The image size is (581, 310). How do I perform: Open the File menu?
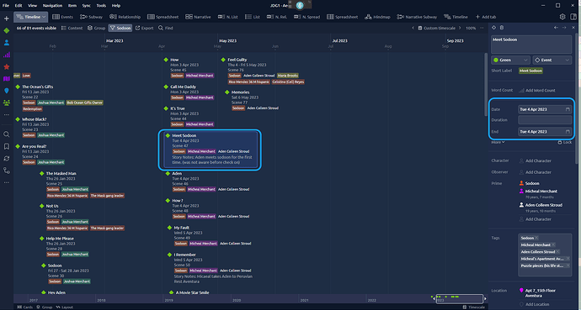click(x=6, y=6)
